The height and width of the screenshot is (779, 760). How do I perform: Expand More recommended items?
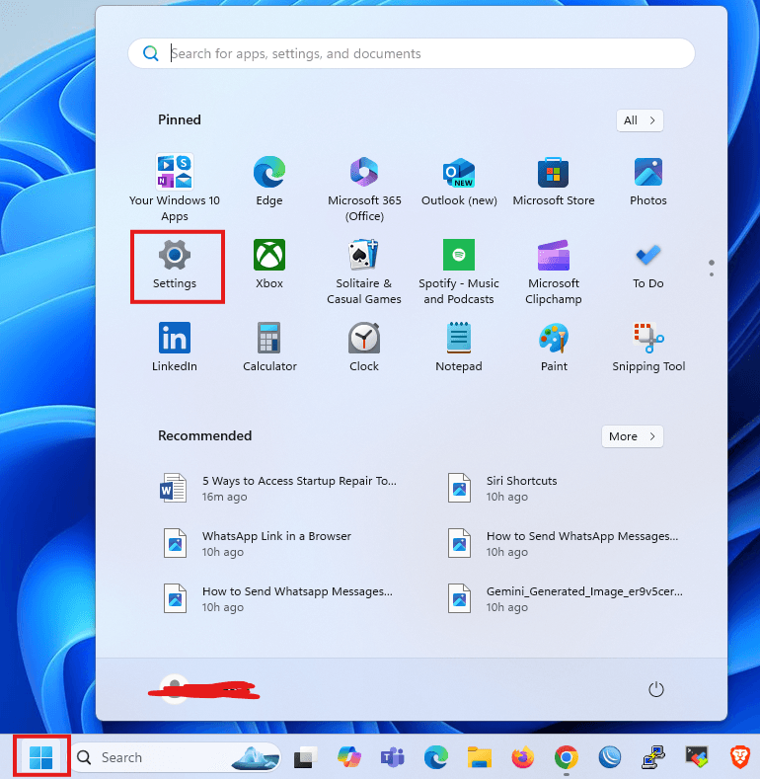pyautogui.click(x=632, y=436)
